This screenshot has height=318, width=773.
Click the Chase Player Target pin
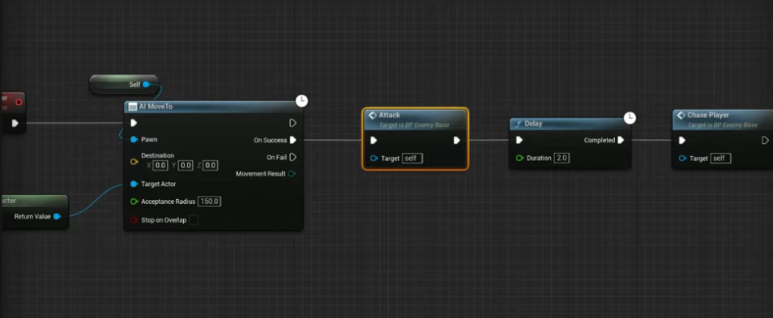tap(682, 159)
